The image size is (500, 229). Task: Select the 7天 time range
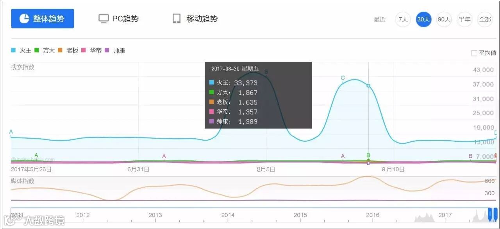(403, 19)
